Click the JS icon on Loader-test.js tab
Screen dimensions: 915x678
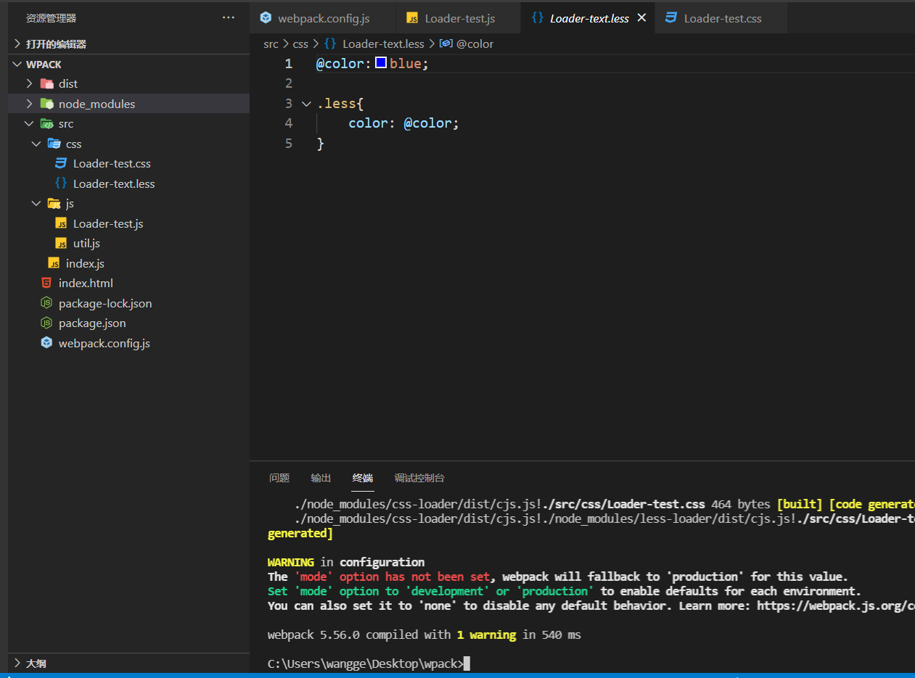tap(412, 18)
